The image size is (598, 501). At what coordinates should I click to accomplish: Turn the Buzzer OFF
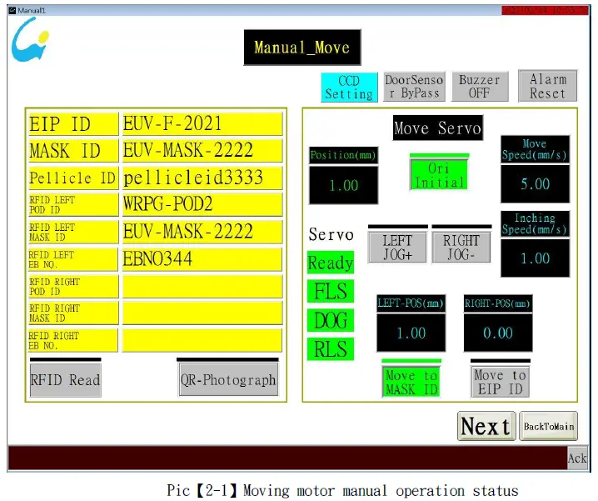[x=480, y=87]
